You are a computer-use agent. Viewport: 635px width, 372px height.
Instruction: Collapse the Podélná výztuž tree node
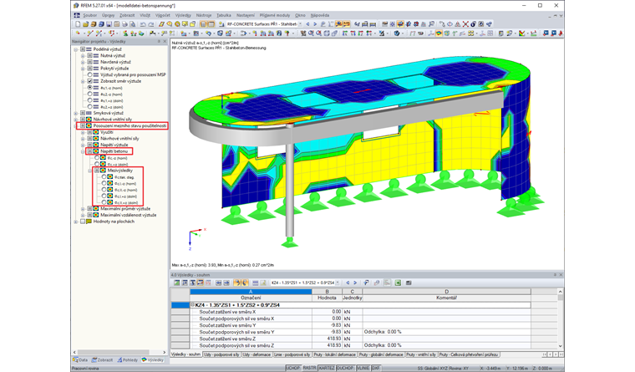pyautogui.click(x=76, y=49)
